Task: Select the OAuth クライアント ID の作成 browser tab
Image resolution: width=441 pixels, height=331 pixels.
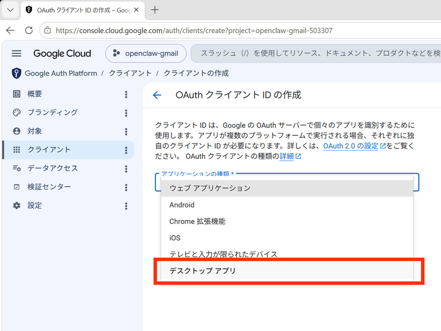Action: pyautogui.click(x=83, y=10)
